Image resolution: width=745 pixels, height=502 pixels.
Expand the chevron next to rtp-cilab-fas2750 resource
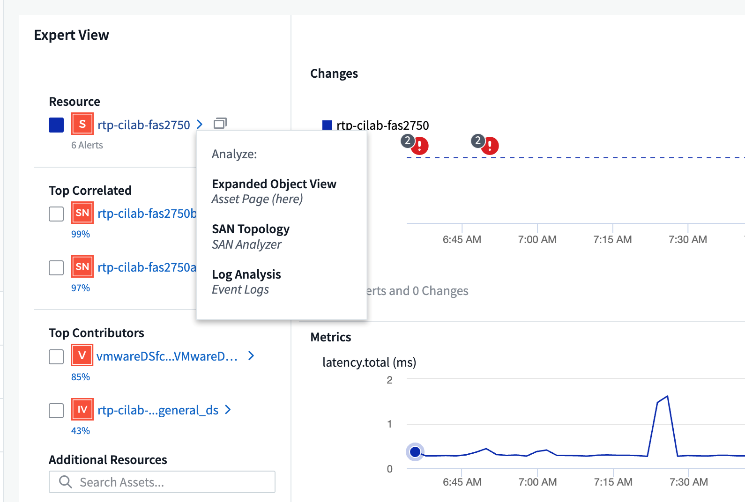pyautogui.click(x=200, y=124)
